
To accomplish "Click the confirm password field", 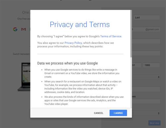I will point(146,53).
